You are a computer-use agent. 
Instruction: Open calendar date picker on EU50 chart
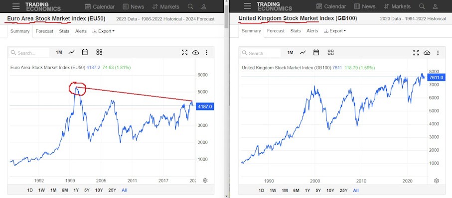pos(85,52)
